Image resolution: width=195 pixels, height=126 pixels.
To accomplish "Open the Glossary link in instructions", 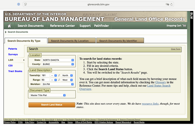I will pyautogui.click(x=161, y=82).
